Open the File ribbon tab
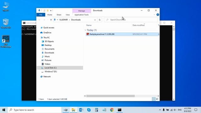 [41, 15]
